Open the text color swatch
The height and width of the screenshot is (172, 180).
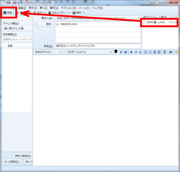click(116, 52)
